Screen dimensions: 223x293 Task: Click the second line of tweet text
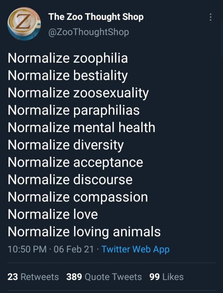[67, 76]
